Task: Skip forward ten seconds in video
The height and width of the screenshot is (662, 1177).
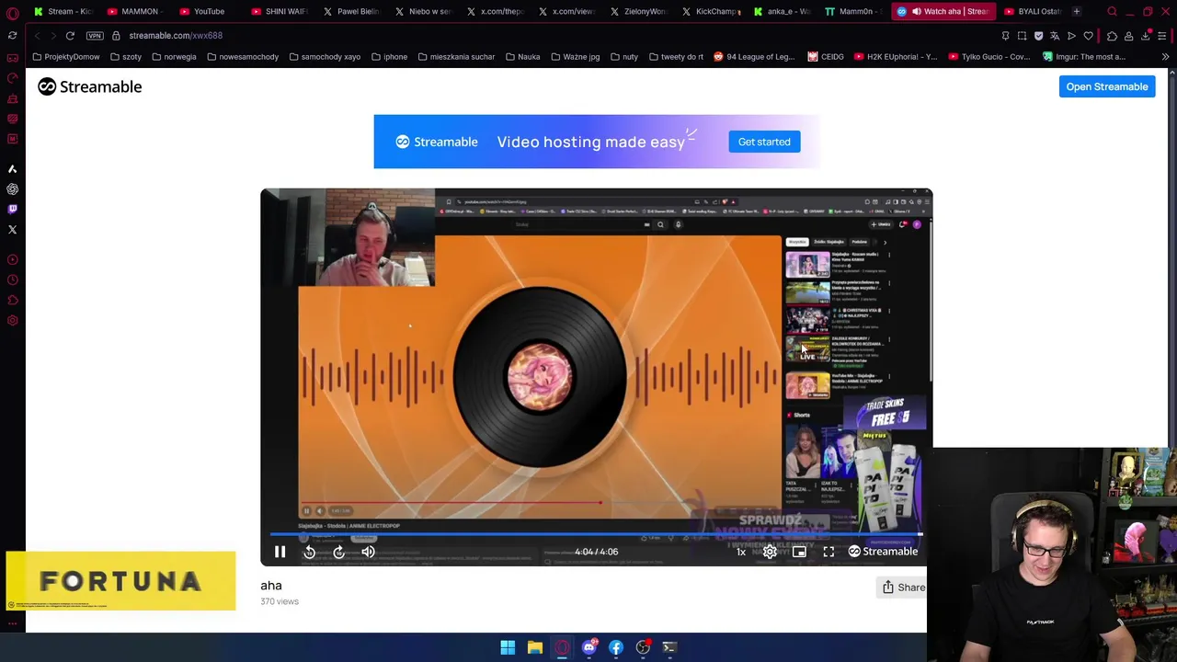Action: click(338, 552)
